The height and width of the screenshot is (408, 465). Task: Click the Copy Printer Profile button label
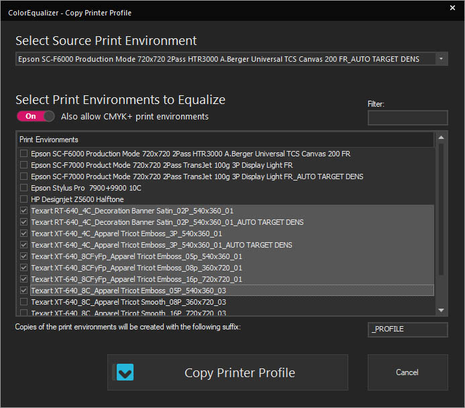tap(240, 372)
